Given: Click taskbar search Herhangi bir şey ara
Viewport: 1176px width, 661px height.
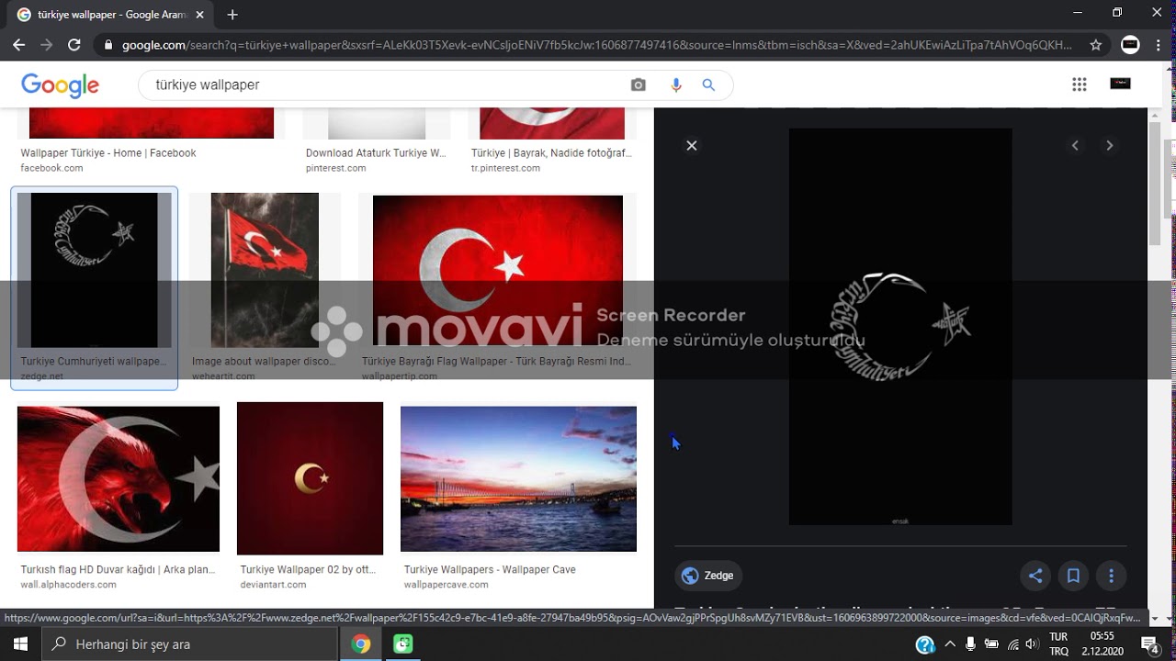Looking at the screenshot, I should click(x=190, y=644).
